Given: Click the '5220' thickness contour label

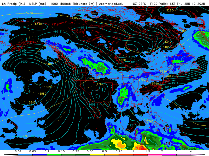Looking at the screenshot, I should coord(170,10).
